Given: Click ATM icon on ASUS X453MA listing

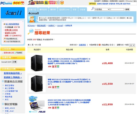Looking at the screenshot, I should coord(50,108).
